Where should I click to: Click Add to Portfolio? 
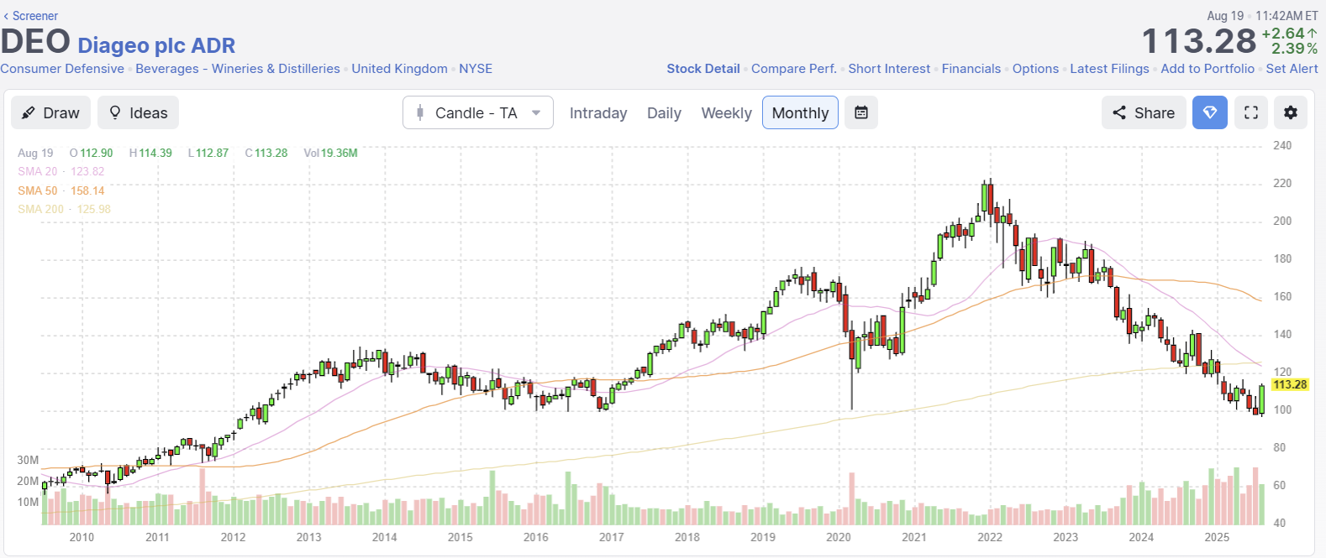pos(1208,69)
